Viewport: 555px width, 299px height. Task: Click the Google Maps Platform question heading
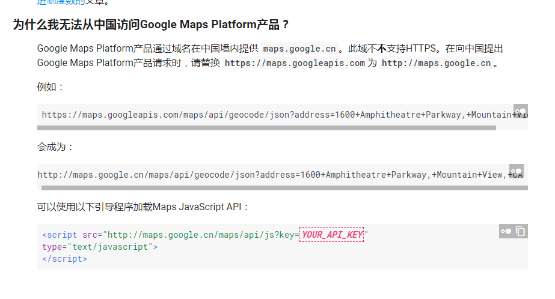pos(151,25)
